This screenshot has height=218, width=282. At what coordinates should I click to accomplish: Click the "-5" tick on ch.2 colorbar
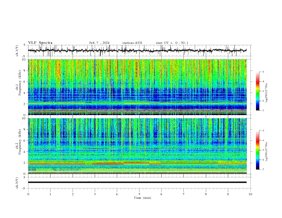tap(263, 150)
